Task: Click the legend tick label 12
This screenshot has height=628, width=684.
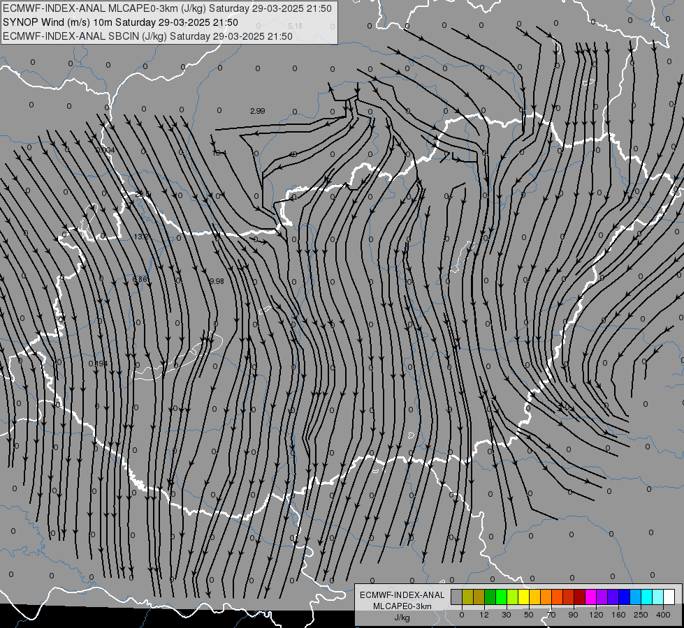Action: click(484, 615)
